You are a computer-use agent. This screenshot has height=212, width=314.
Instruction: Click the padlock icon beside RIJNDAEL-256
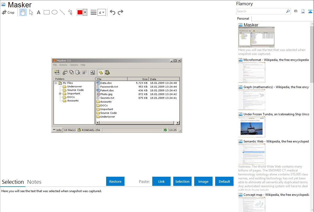click(x=79, y=130)
